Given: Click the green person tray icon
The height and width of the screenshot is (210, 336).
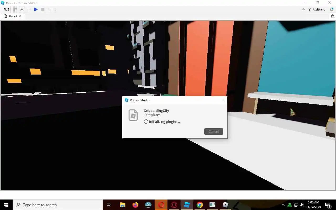Looking at the screenshot, I should point(289,205).
